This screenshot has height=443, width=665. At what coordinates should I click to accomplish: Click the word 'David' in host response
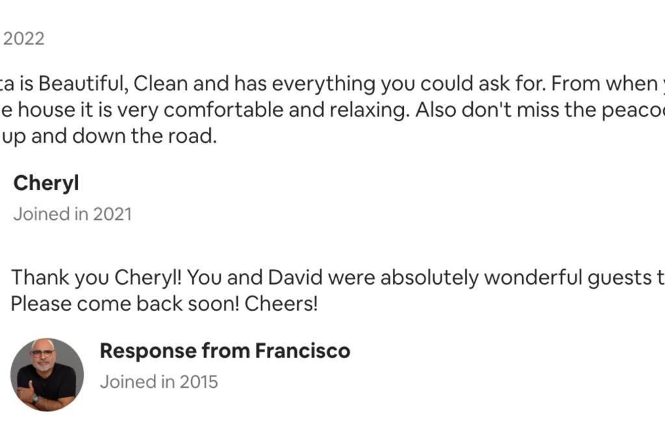(295, 278)
